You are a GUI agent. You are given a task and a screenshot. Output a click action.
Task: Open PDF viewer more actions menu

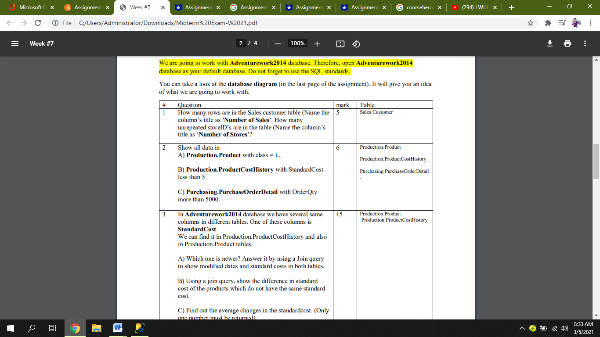[x=585, y=43]
